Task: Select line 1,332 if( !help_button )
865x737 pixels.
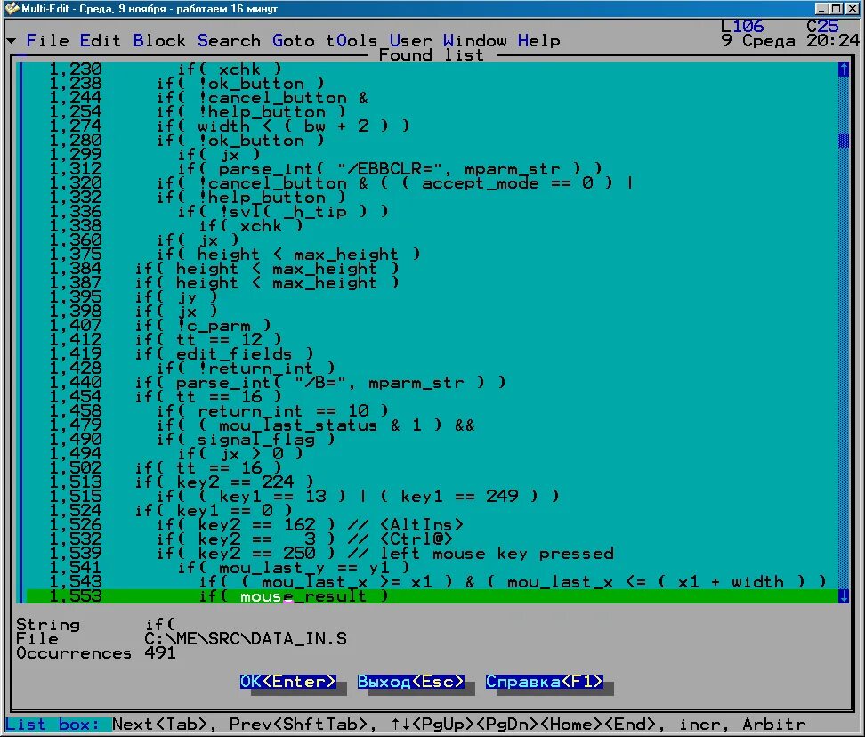Action: pyautogui.click(x=432, y=197)
